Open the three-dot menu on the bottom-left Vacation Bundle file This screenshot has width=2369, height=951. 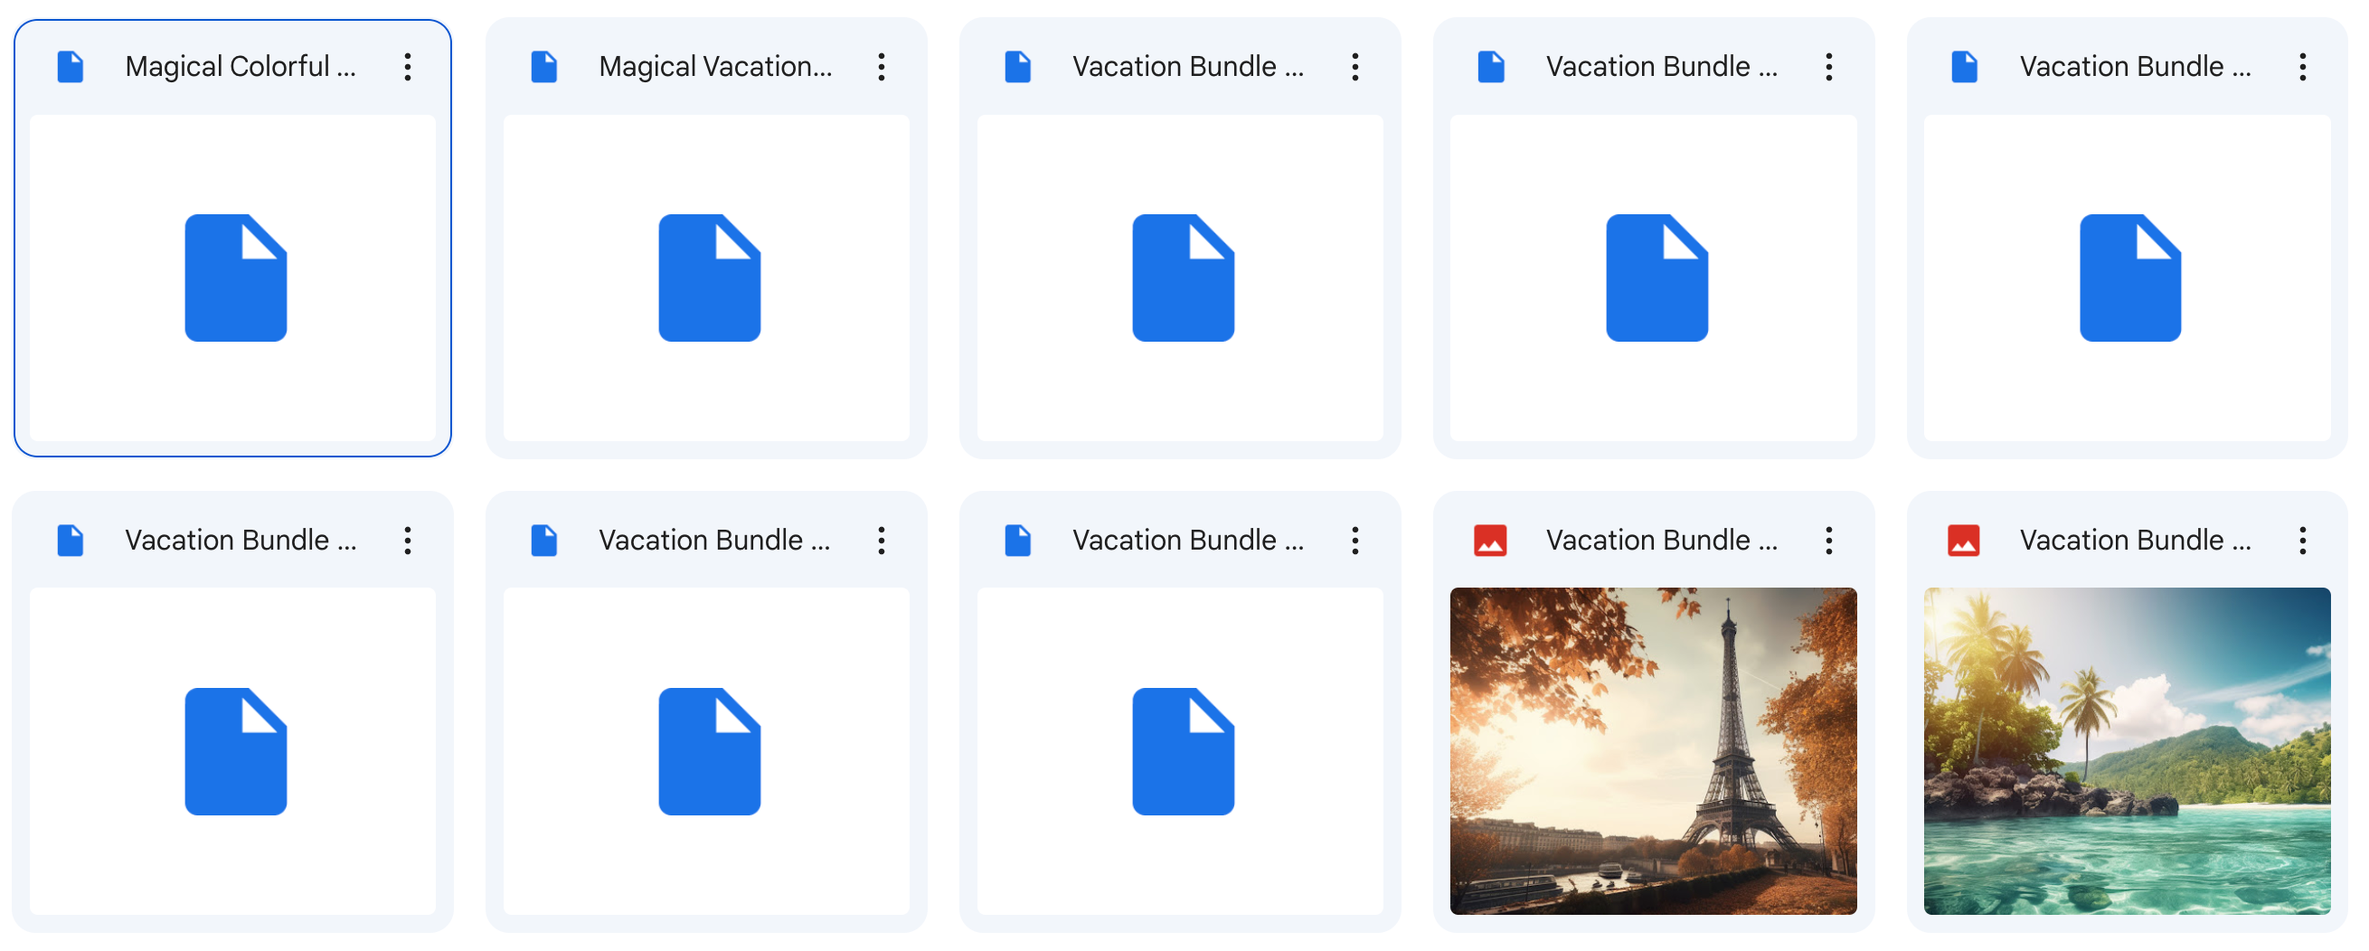coord(408,541)
